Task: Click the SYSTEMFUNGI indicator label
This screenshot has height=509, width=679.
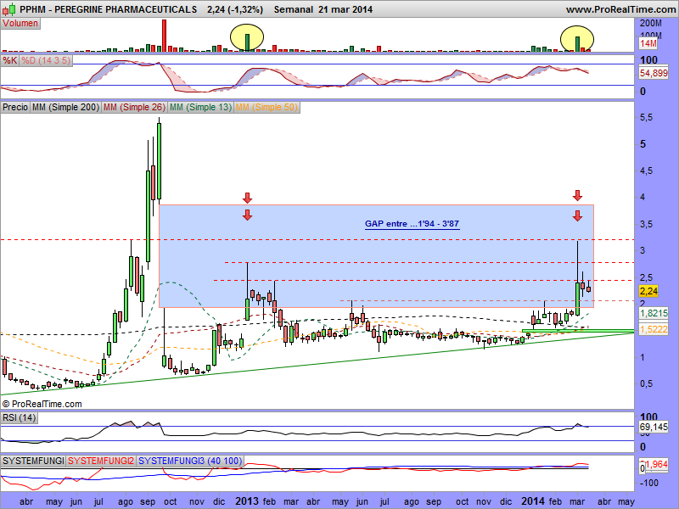Action: tap(33, 461)
